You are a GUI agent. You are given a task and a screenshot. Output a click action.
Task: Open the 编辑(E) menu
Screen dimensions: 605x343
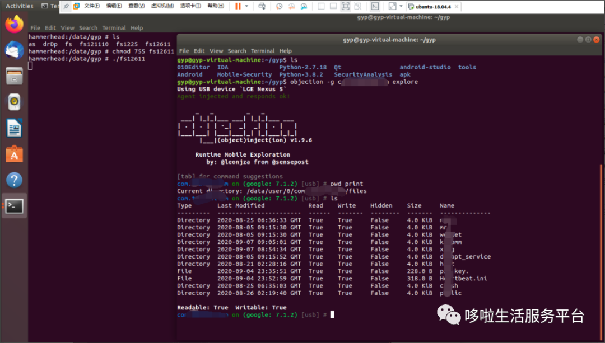114,6
